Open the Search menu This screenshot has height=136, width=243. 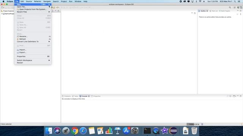coord(56,2)
